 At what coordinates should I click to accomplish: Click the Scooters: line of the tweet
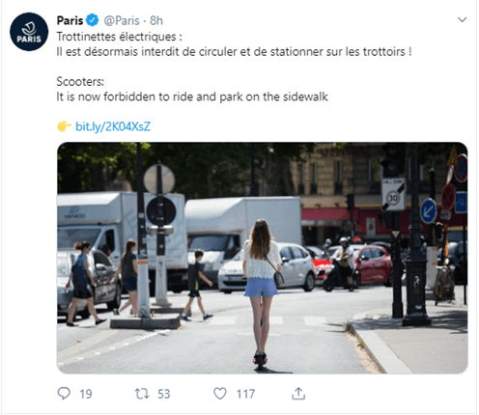point(80,81)
